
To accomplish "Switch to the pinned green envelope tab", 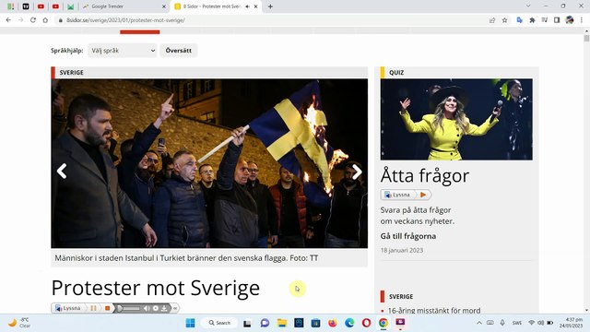I will pos(70,6).
